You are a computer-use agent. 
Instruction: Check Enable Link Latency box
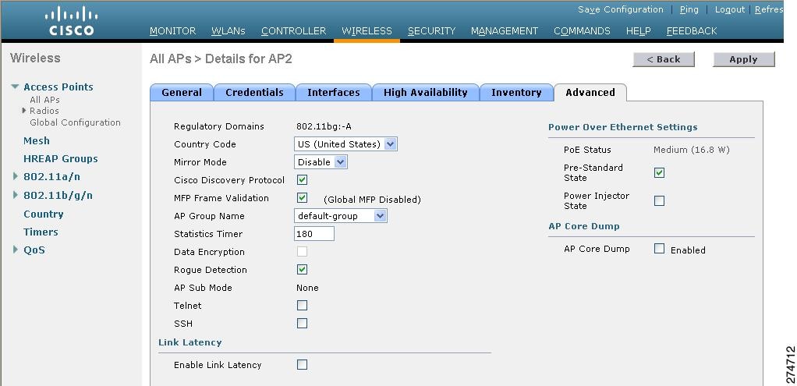pyautogui.click(x=302, y=364)
